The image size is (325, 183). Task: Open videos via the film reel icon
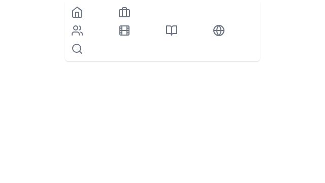[124, 30]
